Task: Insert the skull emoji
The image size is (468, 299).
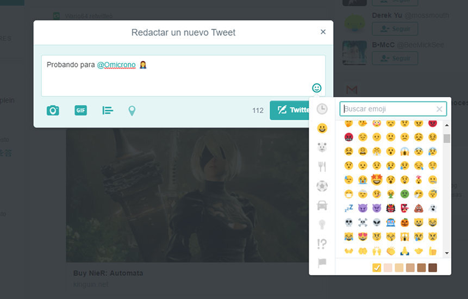Action: coord(348,222)
